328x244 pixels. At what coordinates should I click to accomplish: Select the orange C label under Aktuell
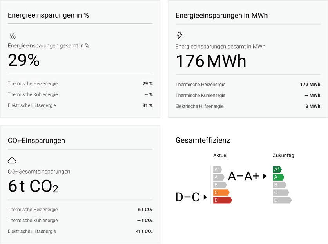(221, 192)
